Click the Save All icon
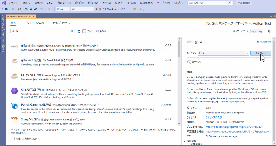The height and width of the screenshot is (146, 276). pyautogui.click(x=36, y=9)
